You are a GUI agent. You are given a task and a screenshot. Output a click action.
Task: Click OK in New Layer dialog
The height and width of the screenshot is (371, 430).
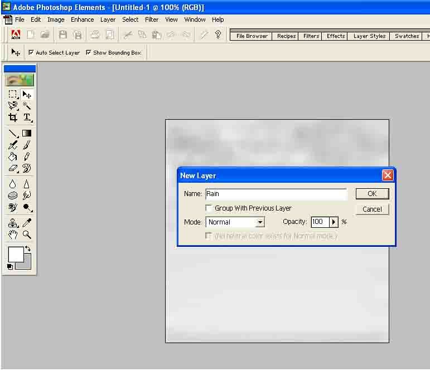click(x=372, y=194)
